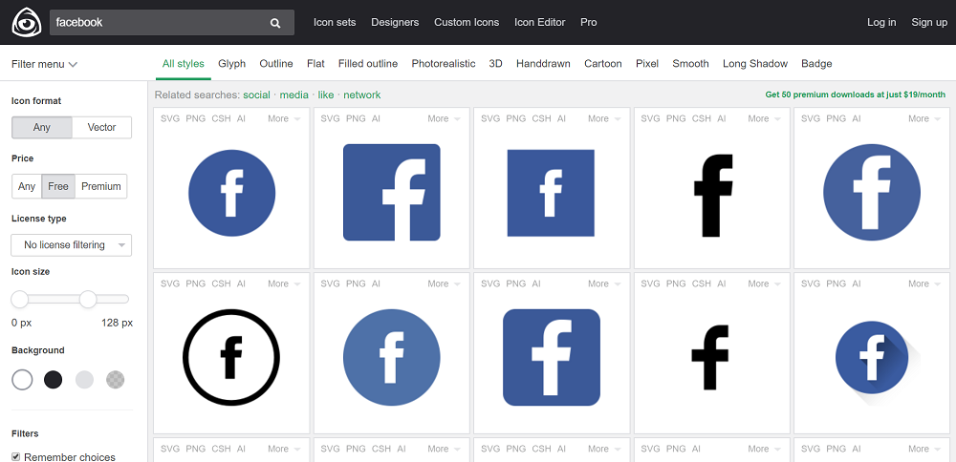The height and width of the screenshot is (462, 956).
Task: Click the maximum icon size slider handle
Action: point(88,299)
